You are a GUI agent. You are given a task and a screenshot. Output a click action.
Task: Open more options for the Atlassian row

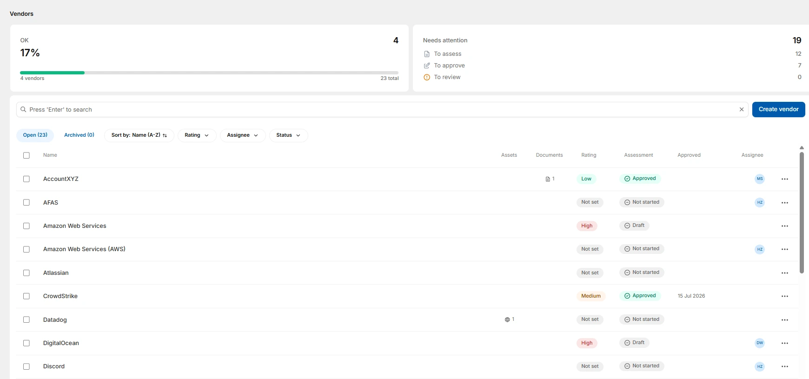785,273
